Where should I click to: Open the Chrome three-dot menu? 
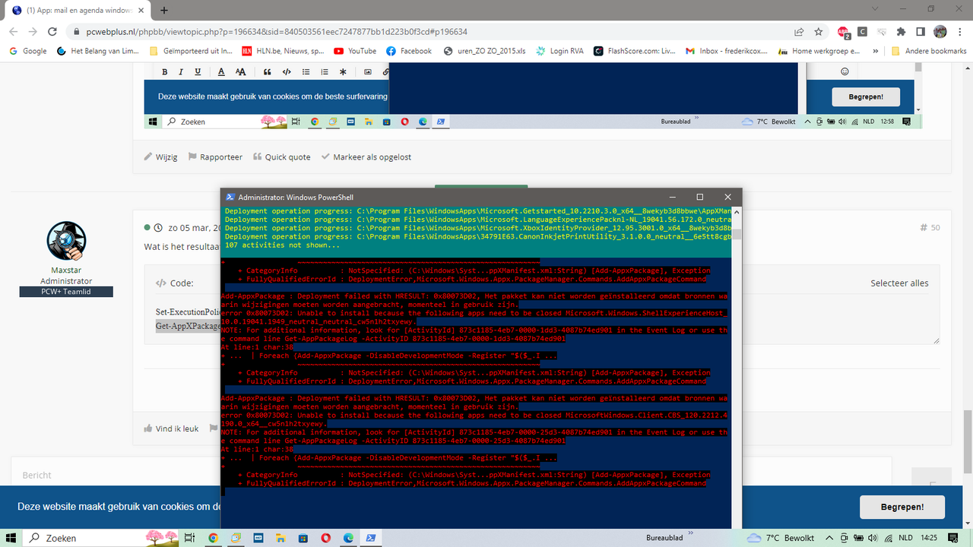coord(960,32)
